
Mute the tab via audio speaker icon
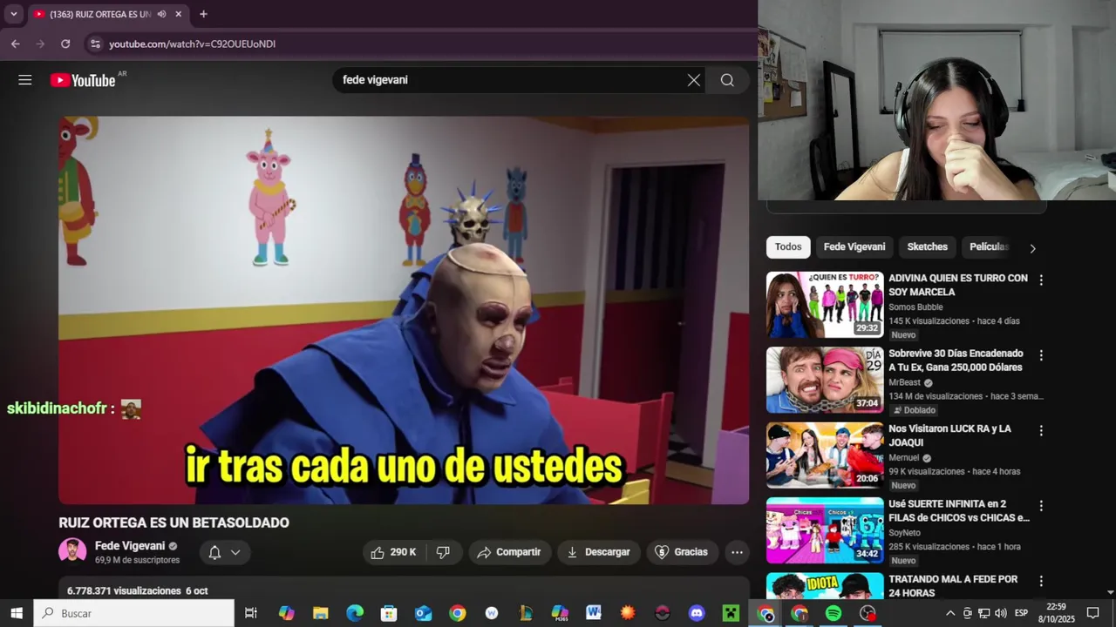[161, 14]
